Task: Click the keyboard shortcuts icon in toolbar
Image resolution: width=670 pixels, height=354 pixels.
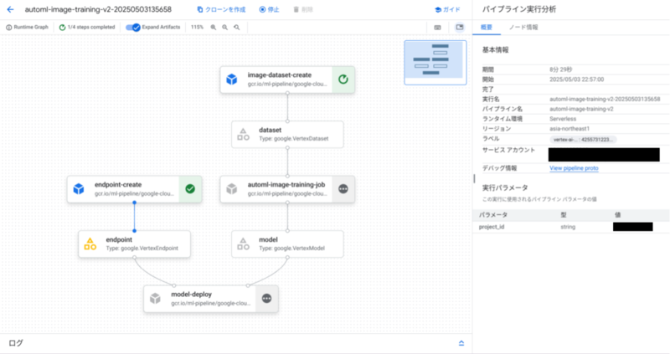Action: [437, 28]
